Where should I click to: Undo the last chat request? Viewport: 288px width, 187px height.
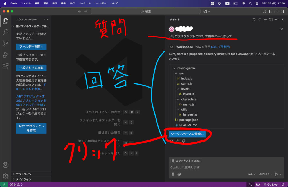254,19
